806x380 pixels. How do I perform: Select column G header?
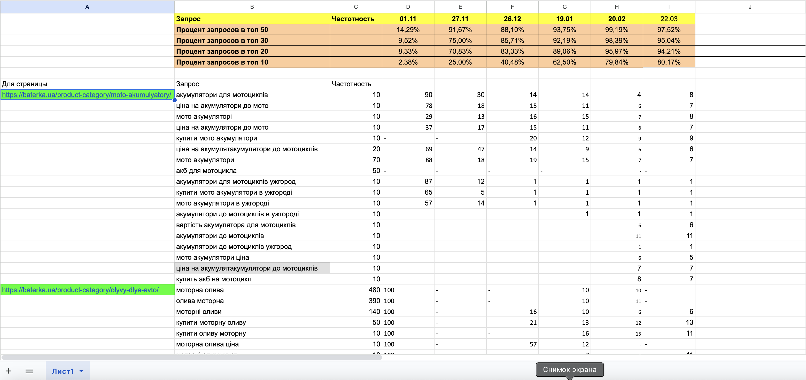pos(565,7)
